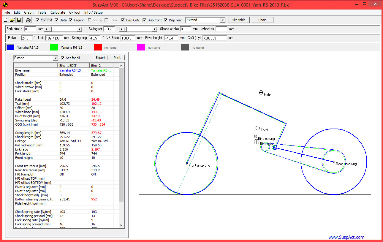Screen dimensions: 383x242
Task: Open the Calculate menu
Action: (x=58, y=12)
